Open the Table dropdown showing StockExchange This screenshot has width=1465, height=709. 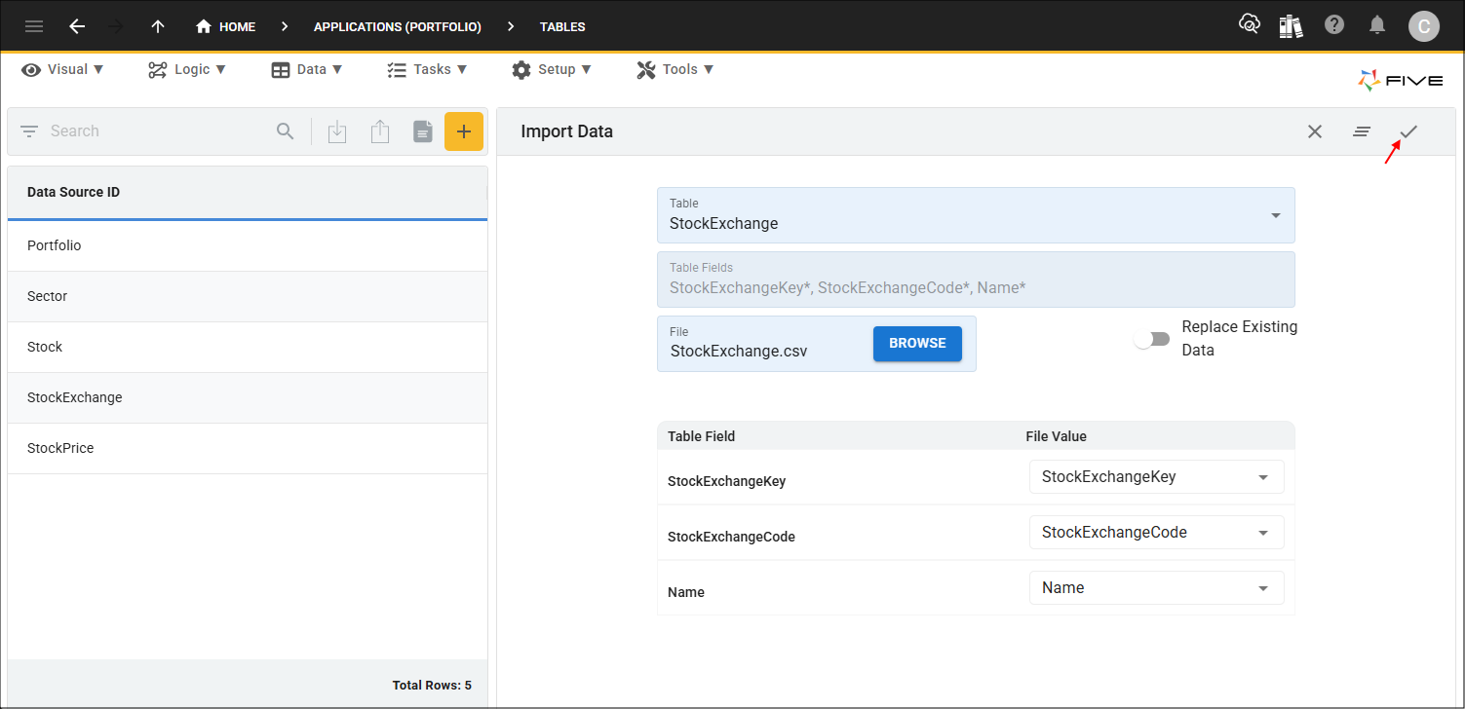[976, 215]
